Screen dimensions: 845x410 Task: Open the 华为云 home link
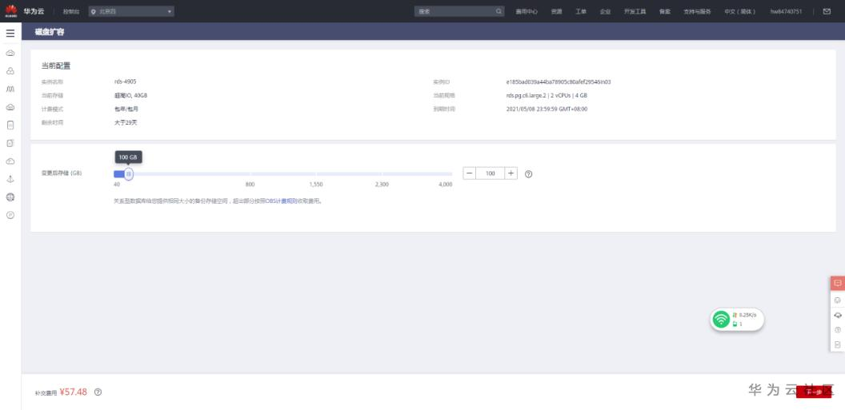(34, 10)
